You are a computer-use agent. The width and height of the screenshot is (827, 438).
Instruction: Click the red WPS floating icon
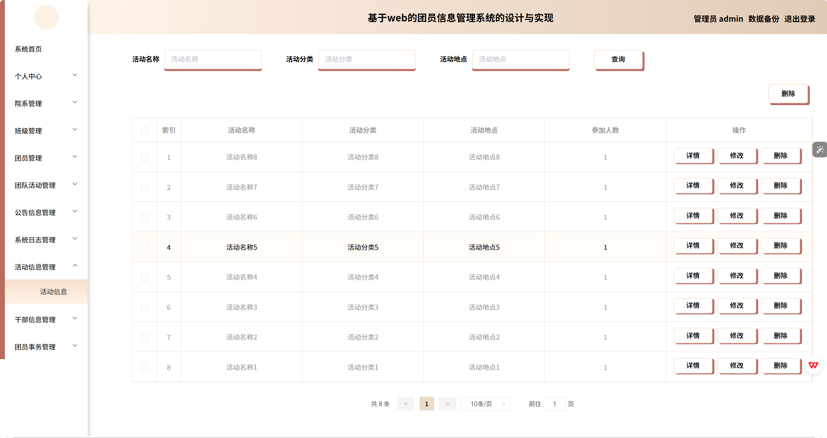click(813, 365)
